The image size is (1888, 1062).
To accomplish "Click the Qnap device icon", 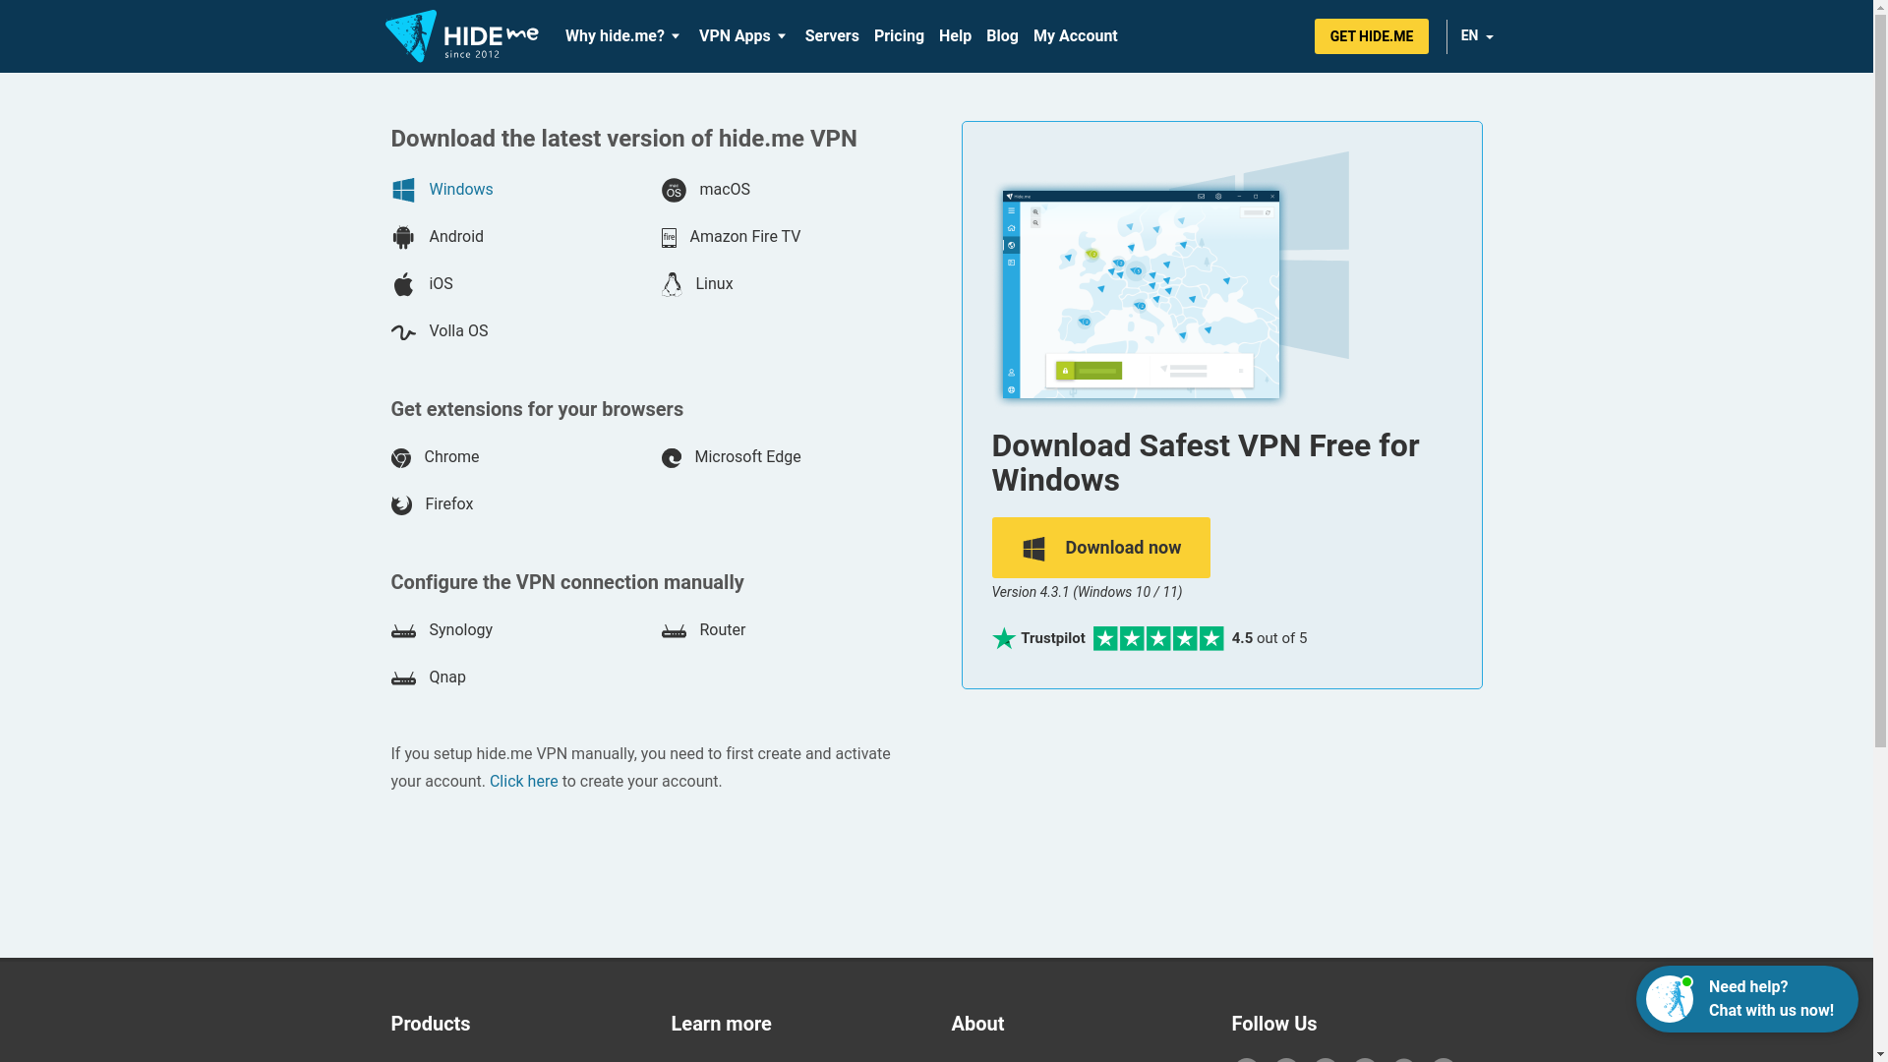I will pyautogui.click(x=403, y=678).
